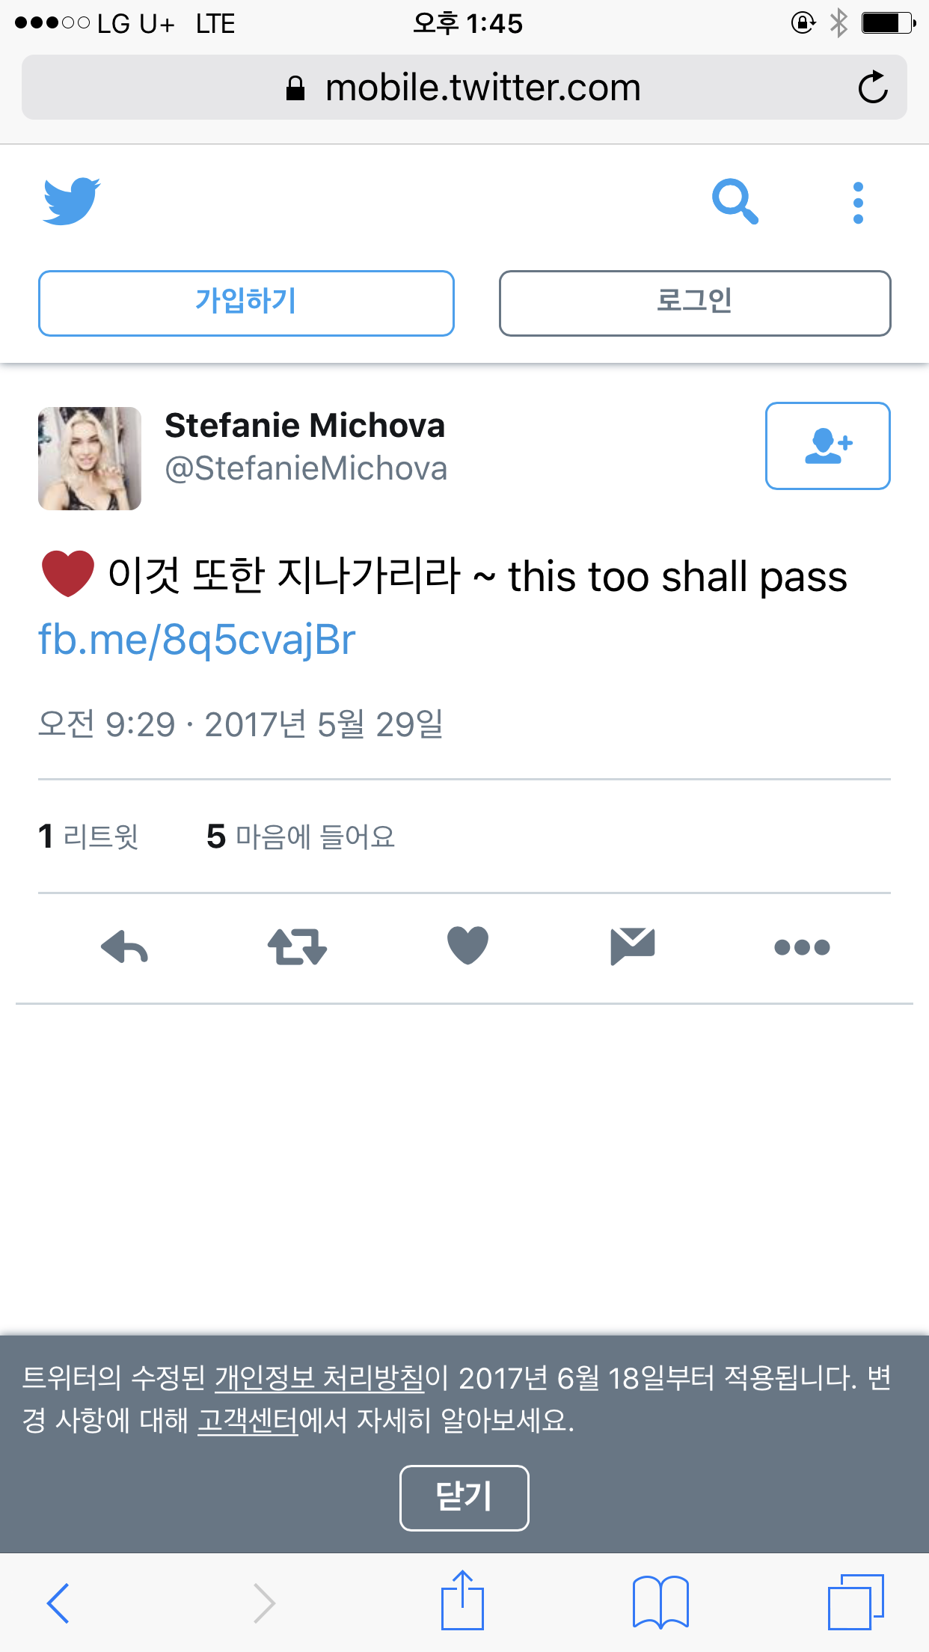Image resolution: width=929 pixels, height=1652 pixels.
Task: Open the search magnifier icon
Action: 735,201
